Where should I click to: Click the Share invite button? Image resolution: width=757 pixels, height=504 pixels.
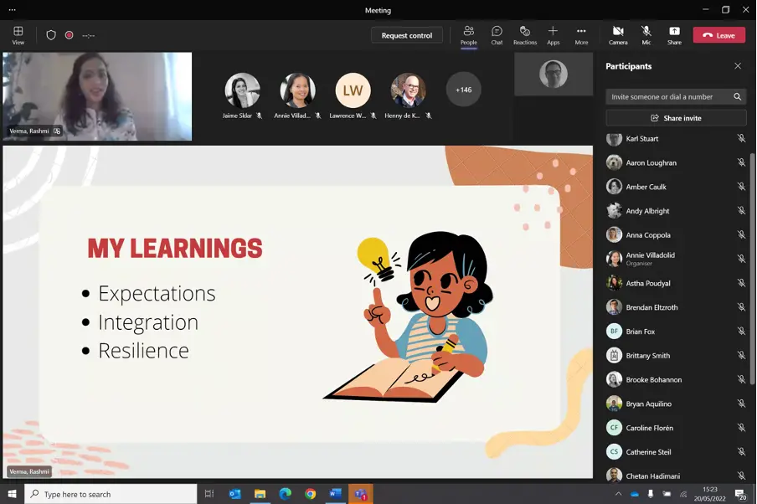click(676, 118)
